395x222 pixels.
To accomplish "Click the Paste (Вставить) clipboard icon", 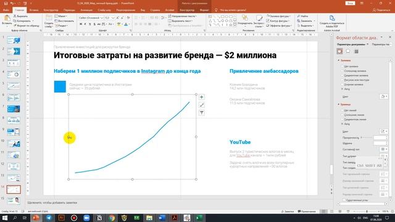I will coord(7,20).
